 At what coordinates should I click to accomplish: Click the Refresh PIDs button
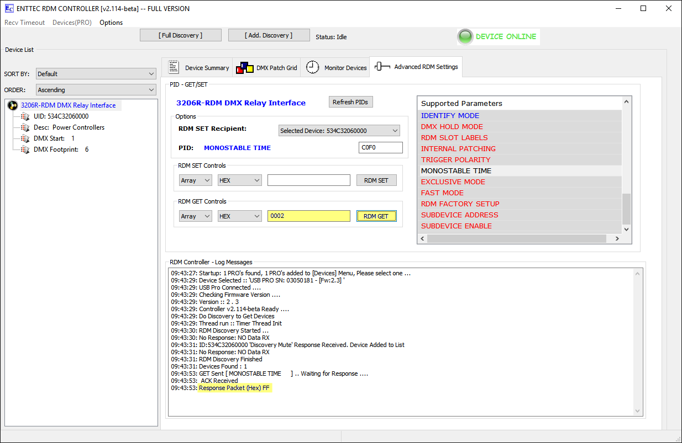pyautogui.click(x=350, y=102)
